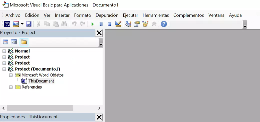Expand the Referencias folder
Image resolution: width=260 pixels, height=122 pixels.
(11, 87)
